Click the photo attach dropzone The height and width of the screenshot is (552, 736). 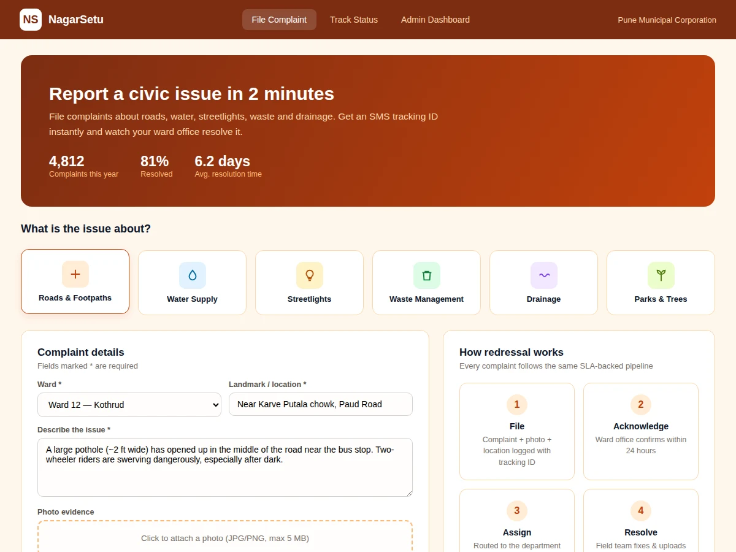pos(225,537)
